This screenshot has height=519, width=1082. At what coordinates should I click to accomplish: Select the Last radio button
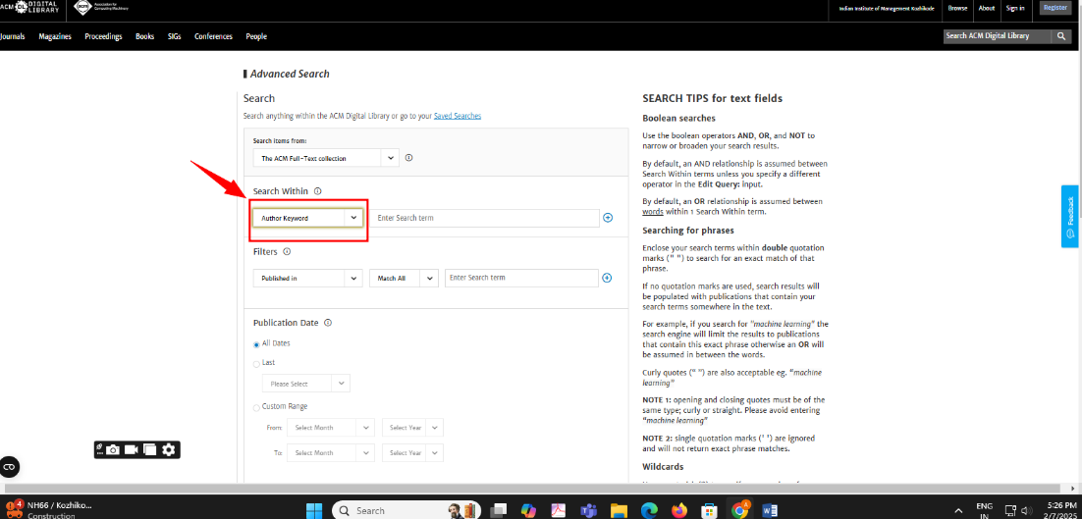(x=257, y=363)
